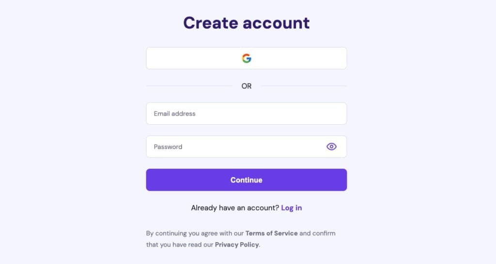
Task: Click the OR divider label
Action: coord(247,86)
